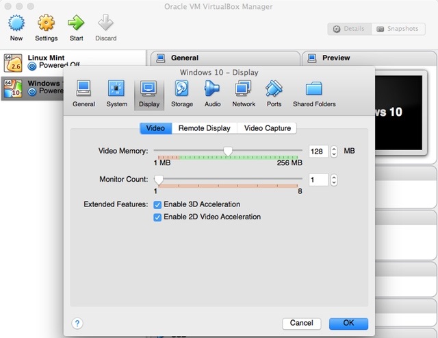438x338 pixels.
Task: Click the Linux Mint OS icon
Action: 12,62
